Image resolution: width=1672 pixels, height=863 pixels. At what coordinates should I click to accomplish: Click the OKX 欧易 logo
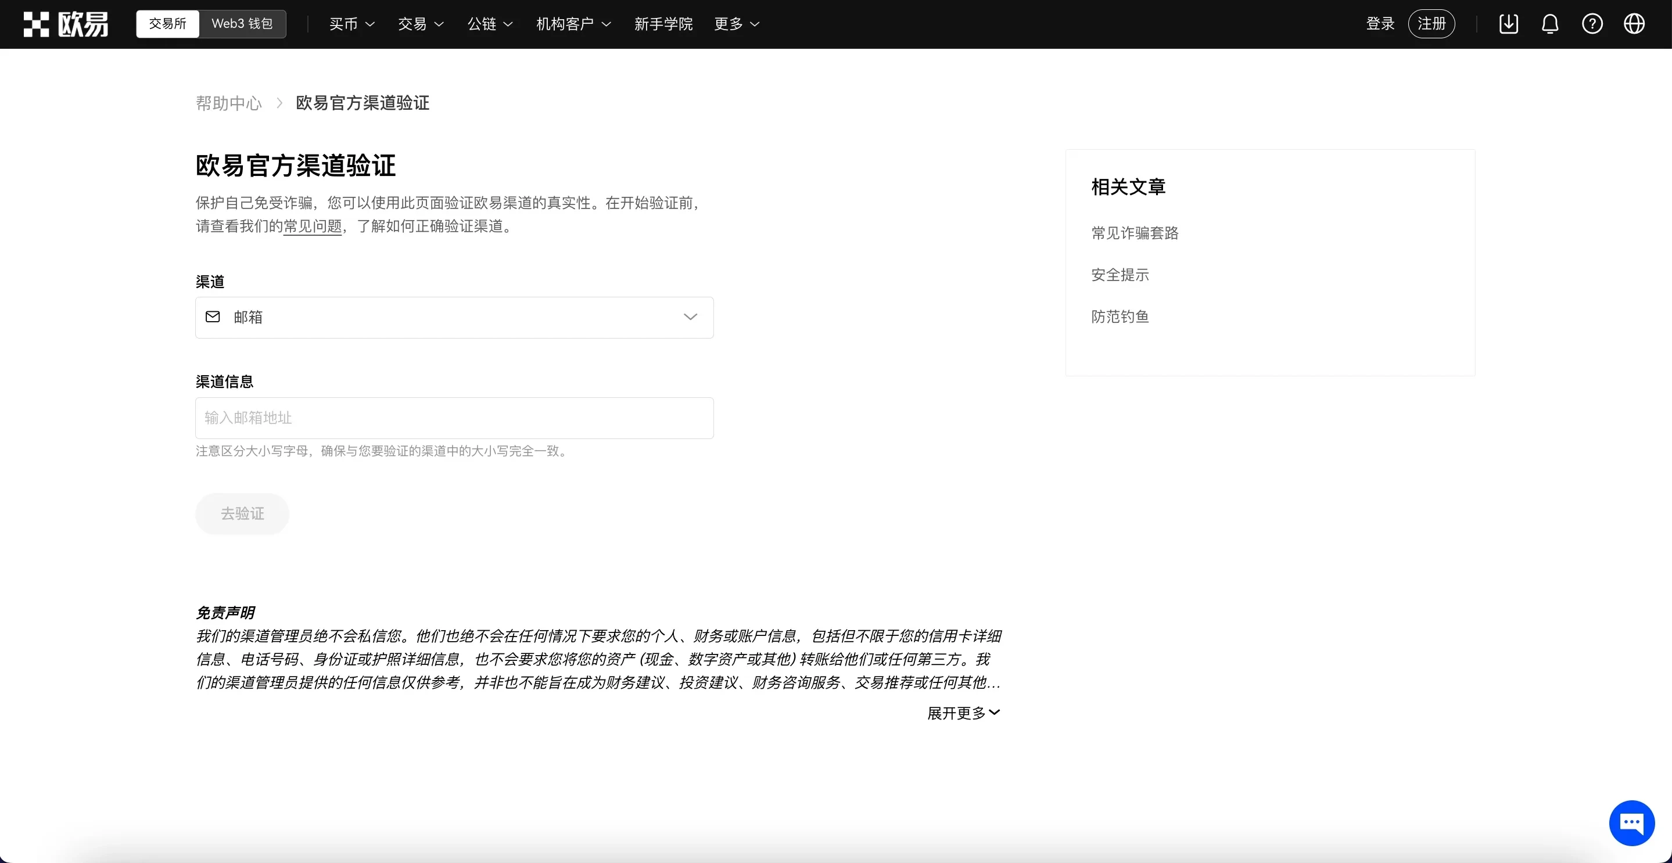click(x=66, y=24)
